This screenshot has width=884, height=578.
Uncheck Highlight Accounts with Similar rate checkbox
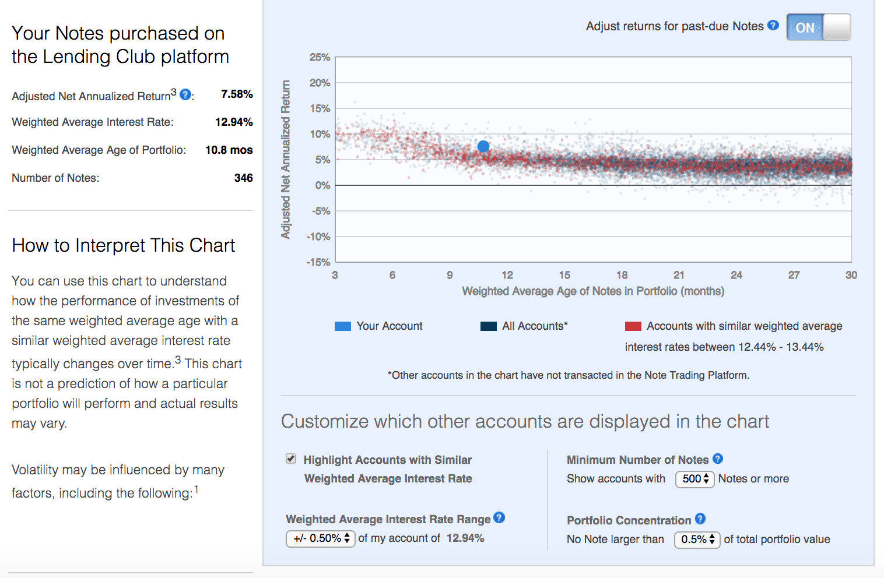[x=291, y=459]
